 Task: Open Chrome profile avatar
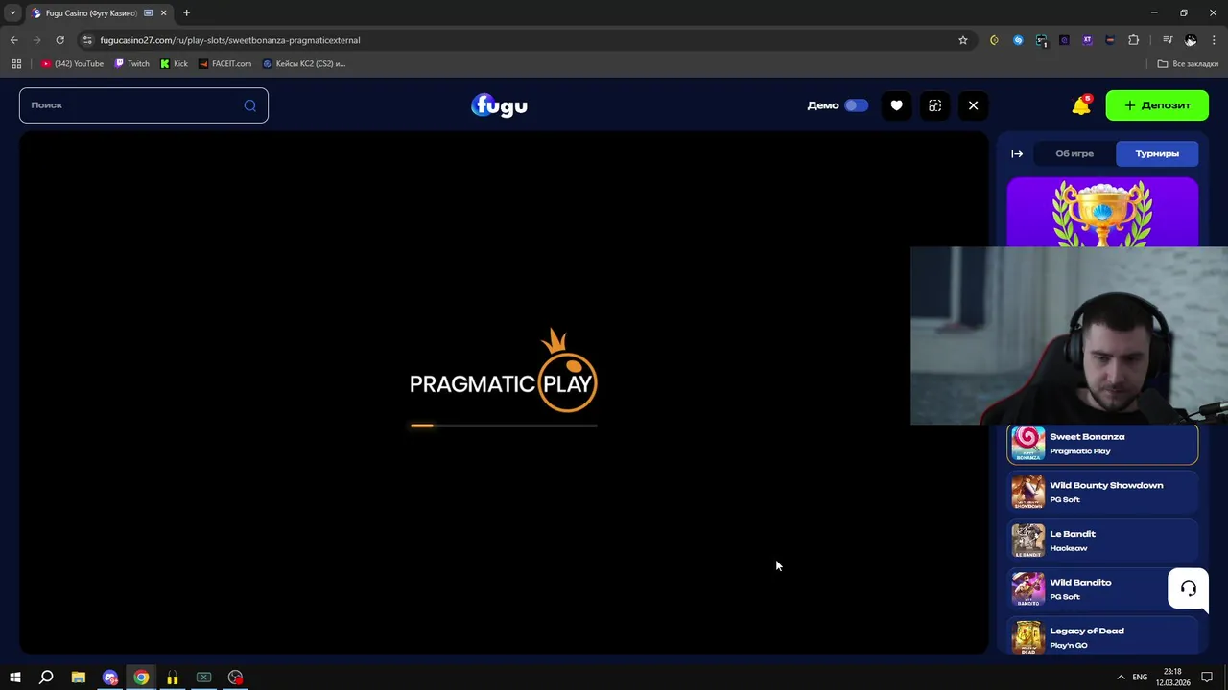(x=1191, y=40)
